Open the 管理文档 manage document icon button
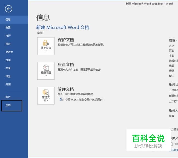178x158 pixels. (x=46, y=96)
